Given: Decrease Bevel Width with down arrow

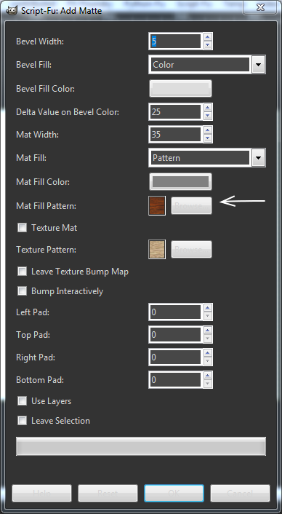Looking at the screenshot, I should pos(208,45).
